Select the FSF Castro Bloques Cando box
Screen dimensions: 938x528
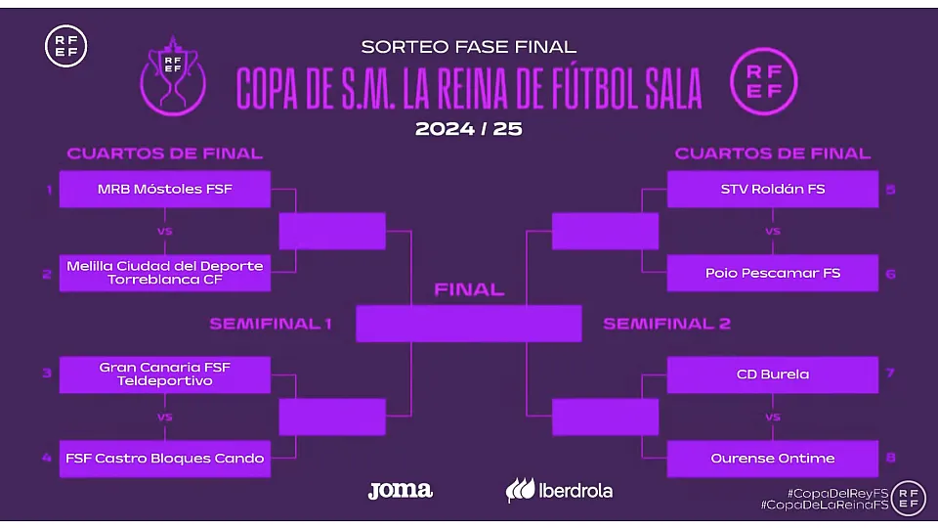pyautogui.click(x=164, y=459)
